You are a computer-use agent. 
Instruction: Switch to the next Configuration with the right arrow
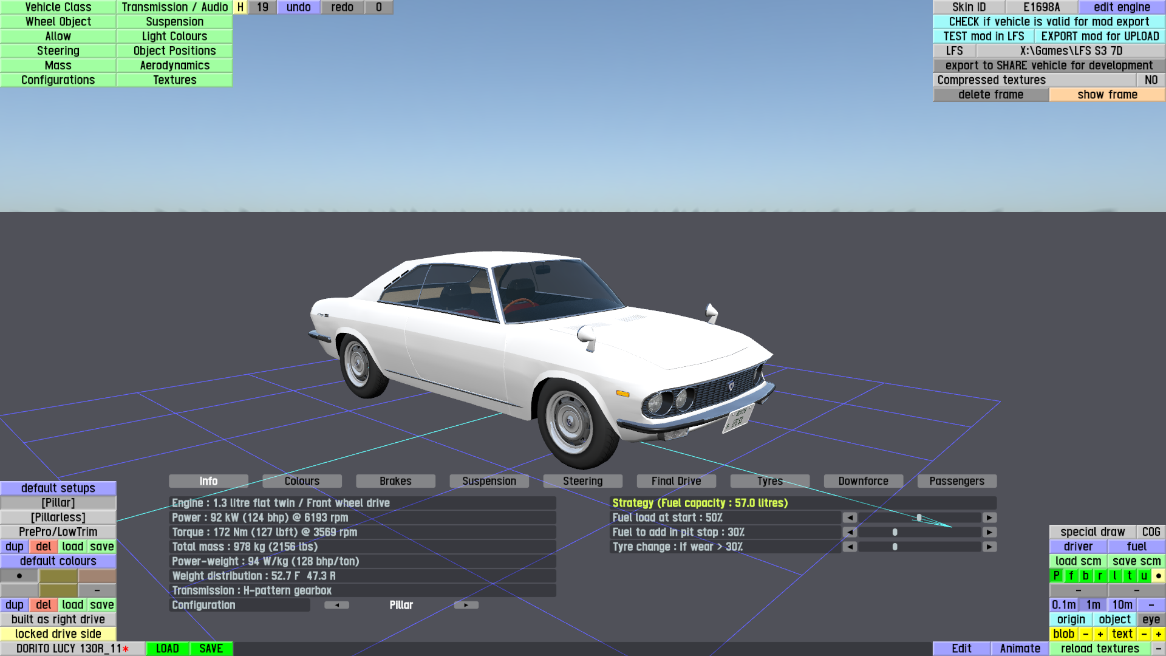click(x=466, y=605)
